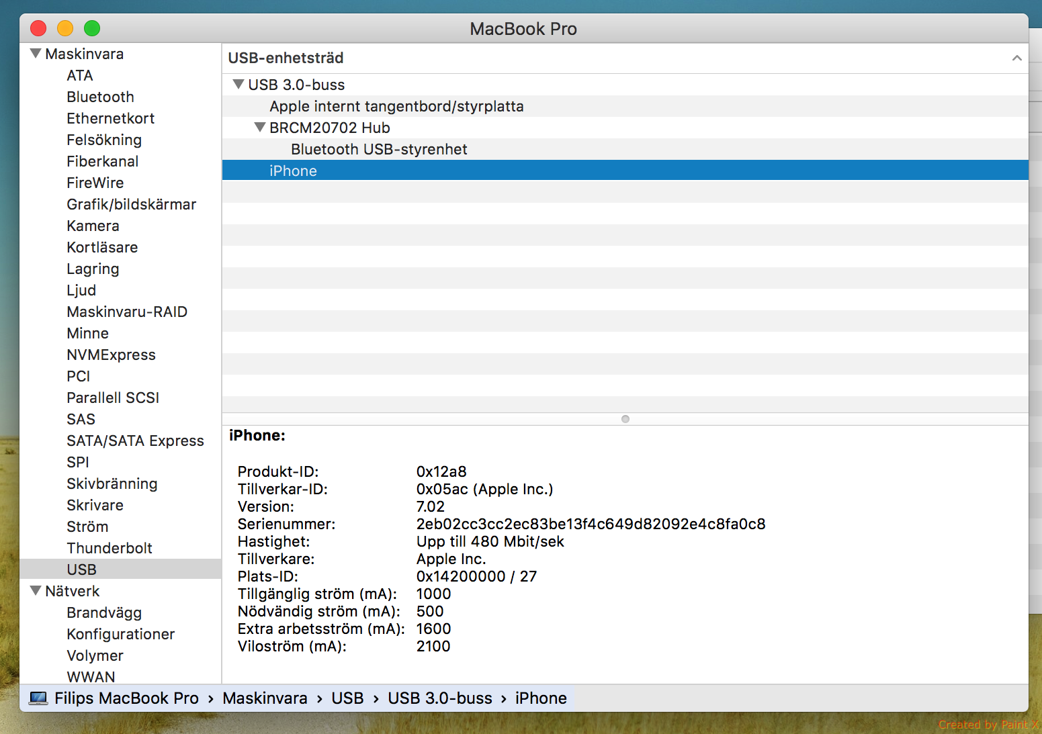
Task: Select ATA in the sidebar
Action: [80, 75]
